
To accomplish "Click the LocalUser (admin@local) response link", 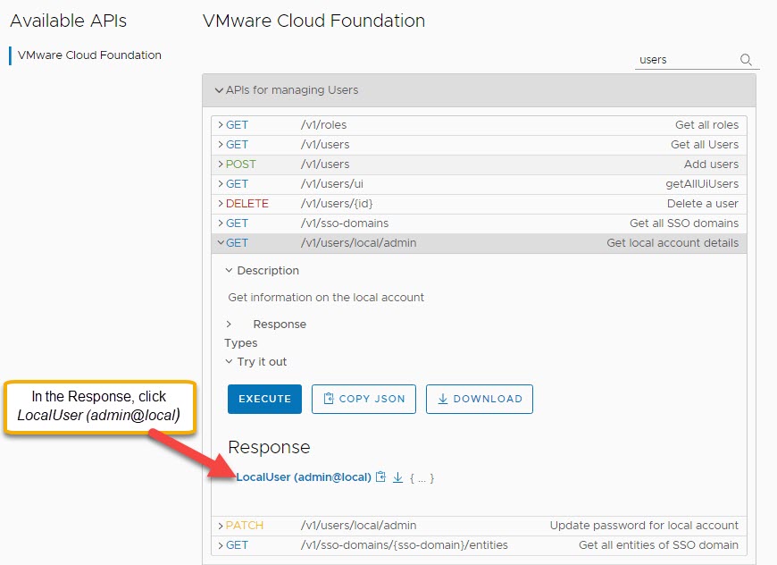I will click(303, 477).
